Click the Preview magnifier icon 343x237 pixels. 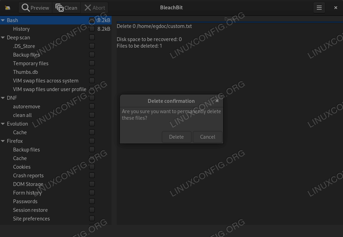pos(25,8)
